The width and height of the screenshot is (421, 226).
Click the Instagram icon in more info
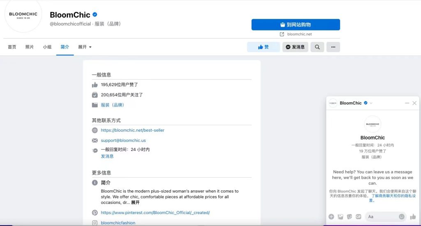95,223
